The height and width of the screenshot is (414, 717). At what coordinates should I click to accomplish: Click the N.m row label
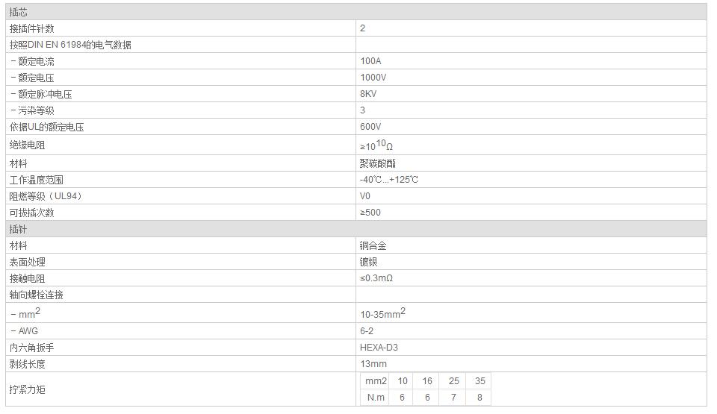pyautogui.click(x=376, y=398)
